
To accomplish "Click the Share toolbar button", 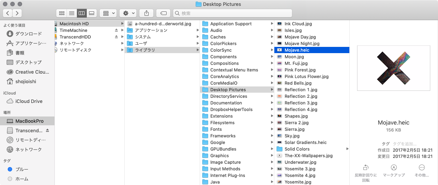I will tap(146, 13).
